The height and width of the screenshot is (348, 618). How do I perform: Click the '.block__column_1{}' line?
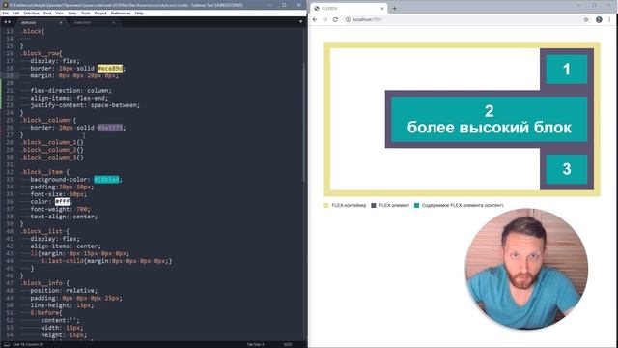click(x=52, y=142)
